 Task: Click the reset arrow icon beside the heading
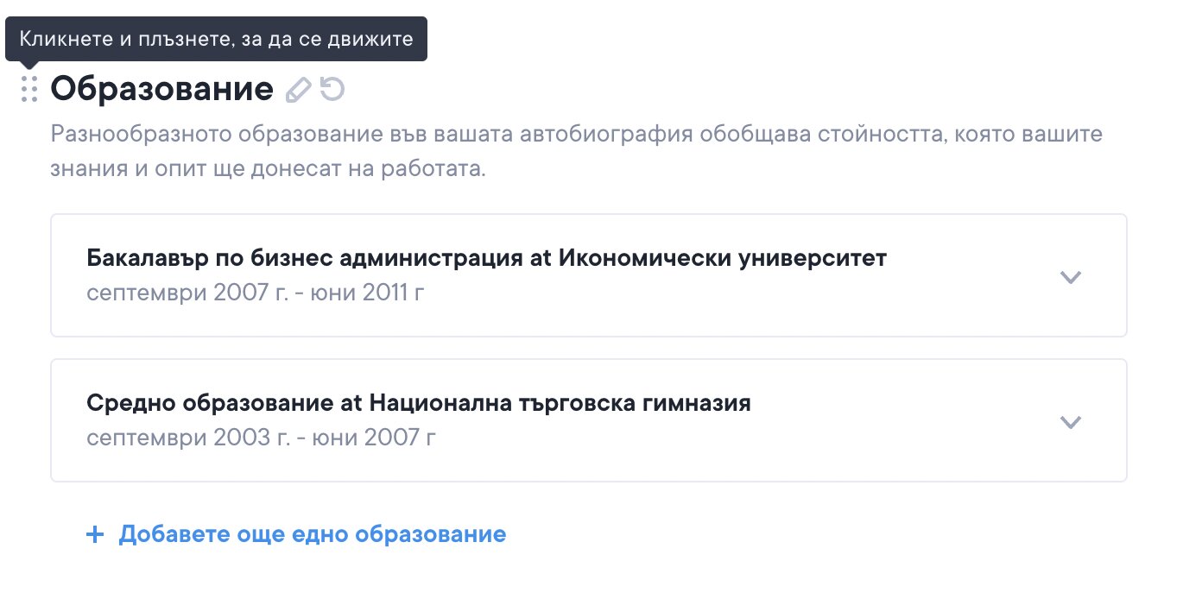click(x=332, y=89)
